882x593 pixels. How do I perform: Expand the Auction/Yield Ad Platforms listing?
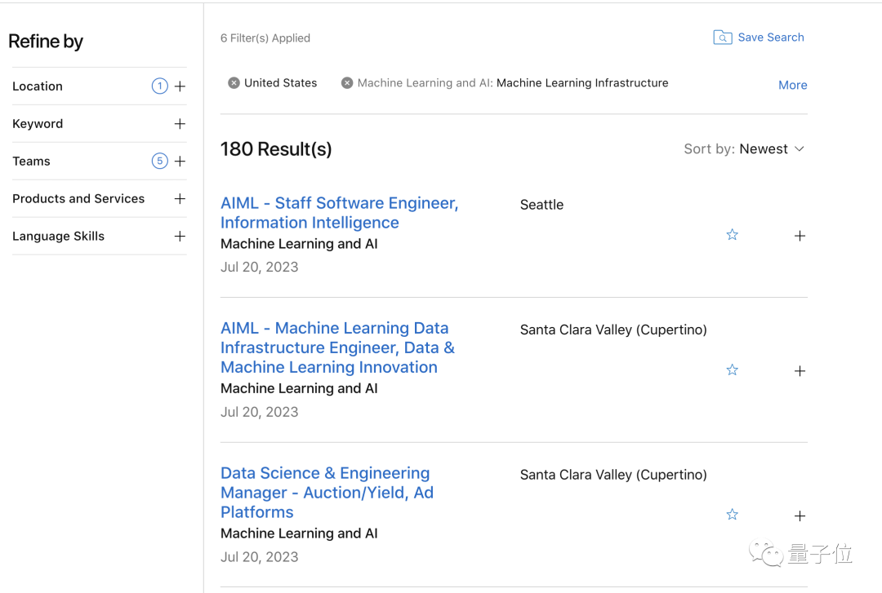[x=800, y=516]
